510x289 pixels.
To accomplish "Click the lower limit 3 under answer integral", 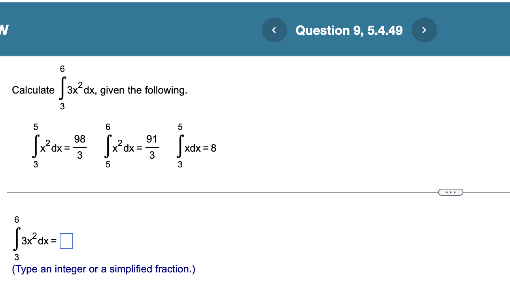I will tap(17, 257).
